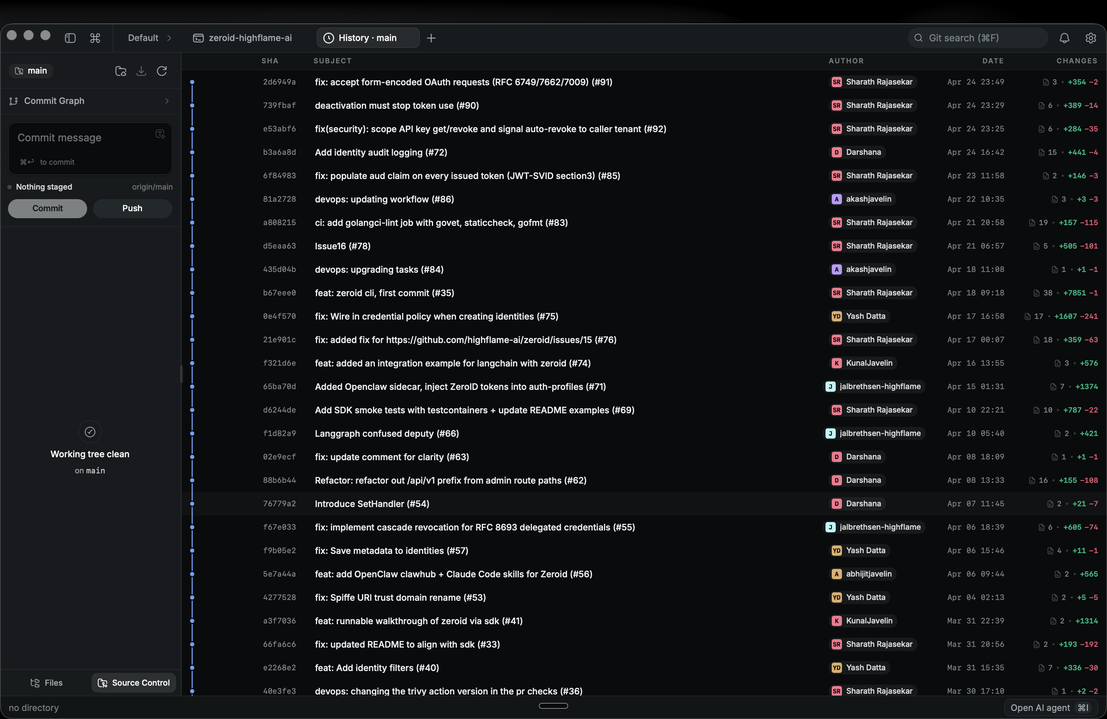Select commit 'feat: zeroid cli, first commit (#35)'
Image resolution: width=1107 pixels, height=719 pixels.
tap(644, 293)
